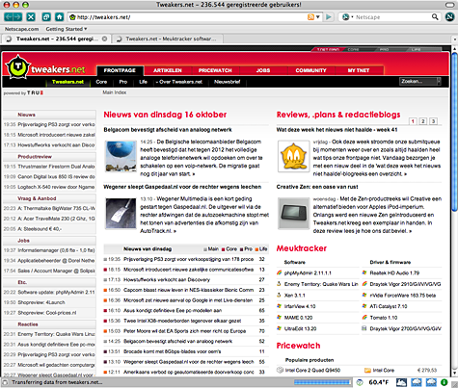Image resolution: width=458 pixels, height=388 pixels.
Task: Go to reviews page 1 button
Action: tap(413, 121)
